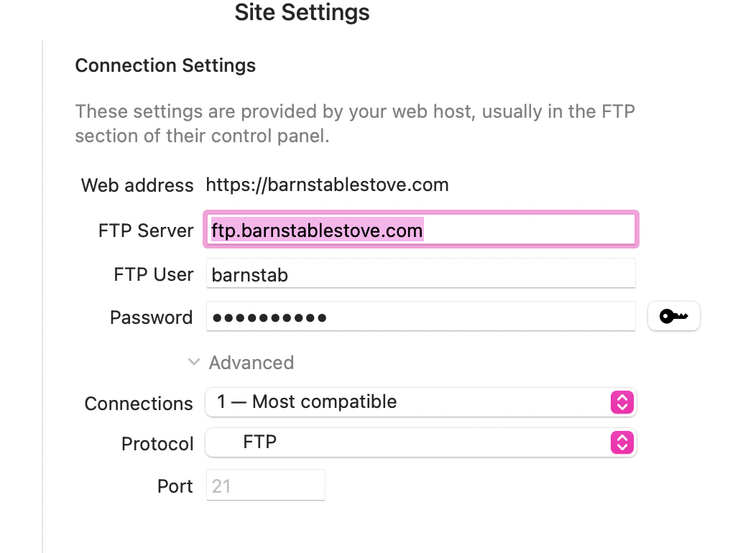Click the Port label
743x553 pixels.
pos(175,486)
